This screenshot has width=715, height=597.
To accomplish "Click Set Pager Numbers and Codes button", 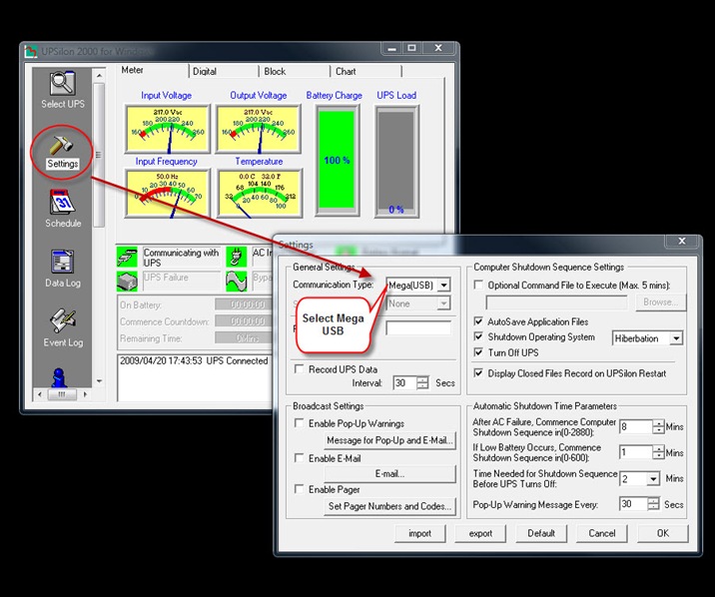I will coord(389,506).
